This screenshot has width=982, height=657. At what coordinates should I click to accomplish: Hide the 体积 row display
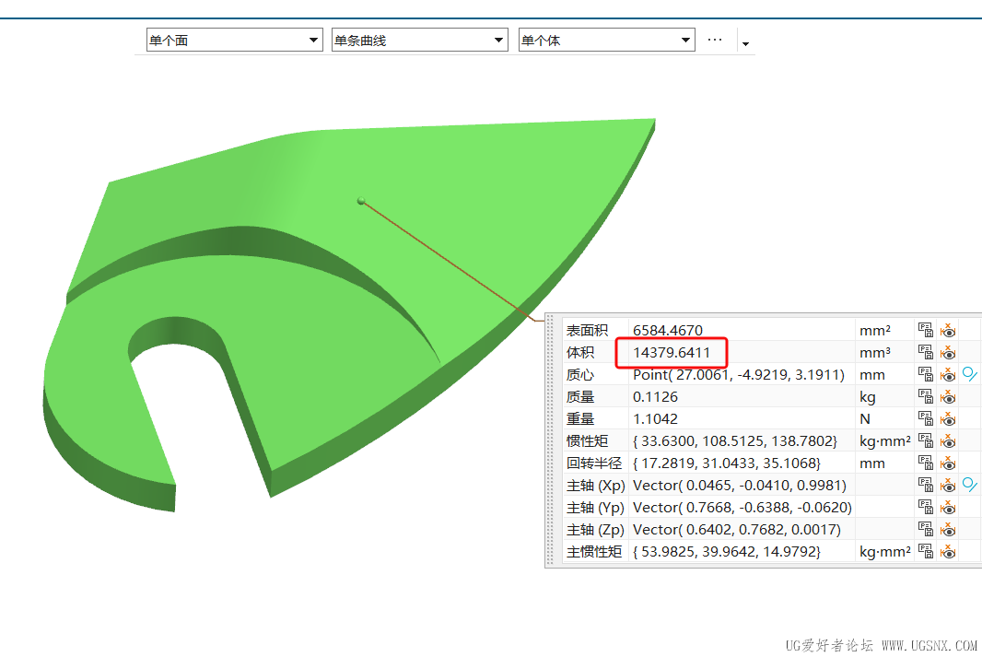click(x=948, y=352)
